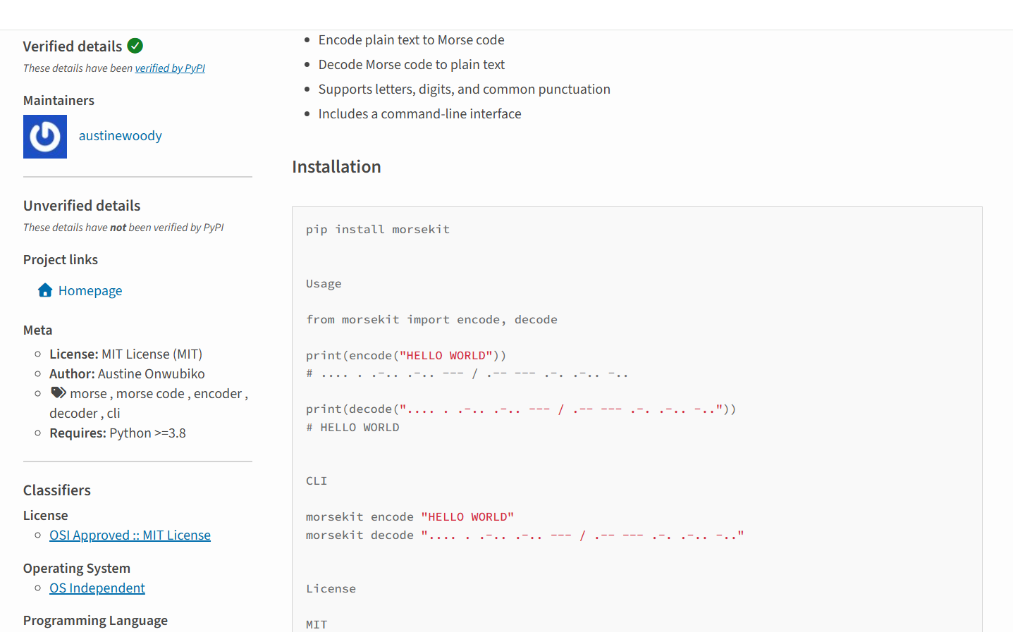Select the 'cli' keyword tag
The width and height of the screenshot is (1013, 632).
pos(113,413)
